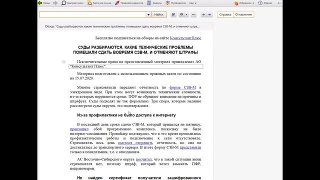The image size is (320, 180).
Task: Open the Журнал history
Action: coord(265,3)
